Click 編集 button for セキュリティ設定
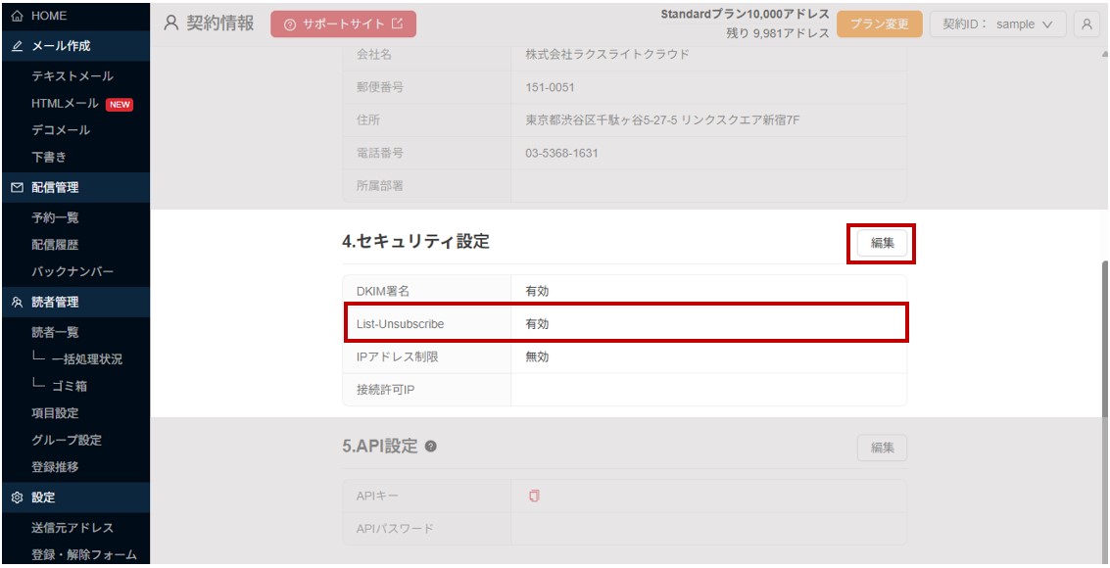The width and height of the screenshot is (1110, 568). point(882,243)
